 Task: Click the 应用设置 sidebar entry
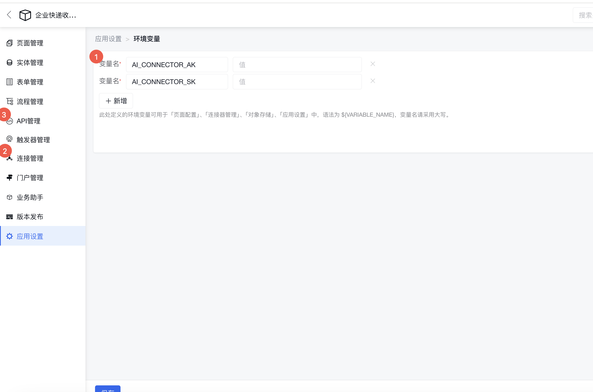30,236
